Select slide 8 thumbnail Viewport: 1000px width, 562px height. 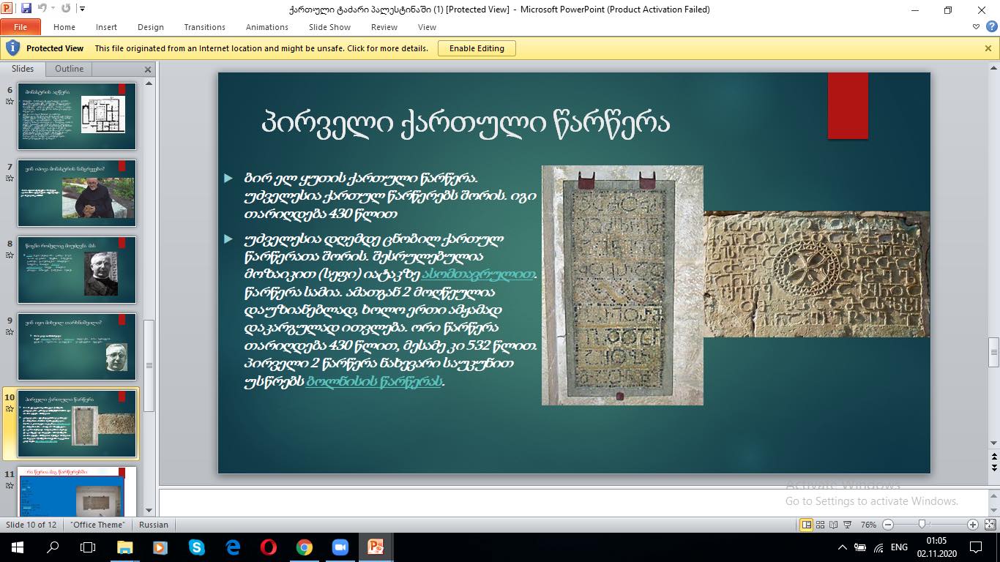[x=77, y=269]
